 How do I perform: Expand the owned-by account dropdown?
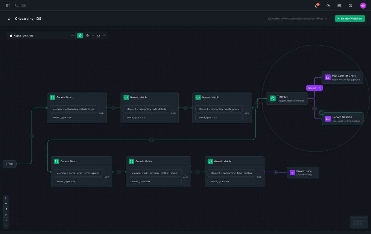(x=326, y=19)
